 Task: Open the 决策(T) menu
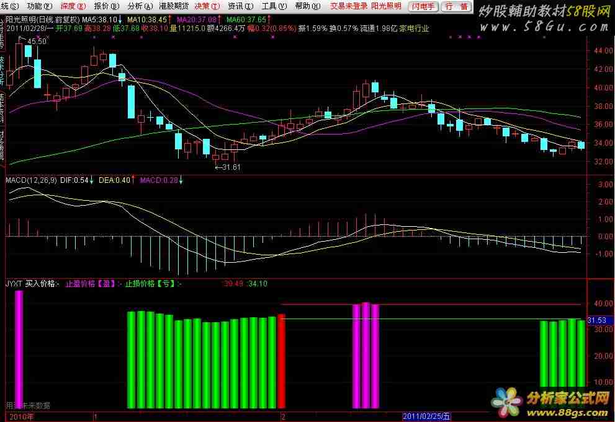[x=207, y=6]
